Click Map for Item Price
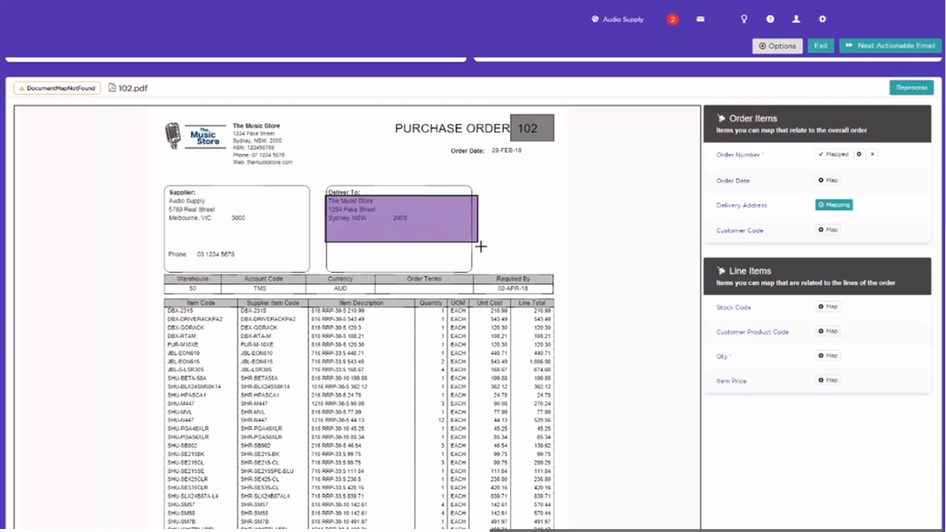 (828, 380)
